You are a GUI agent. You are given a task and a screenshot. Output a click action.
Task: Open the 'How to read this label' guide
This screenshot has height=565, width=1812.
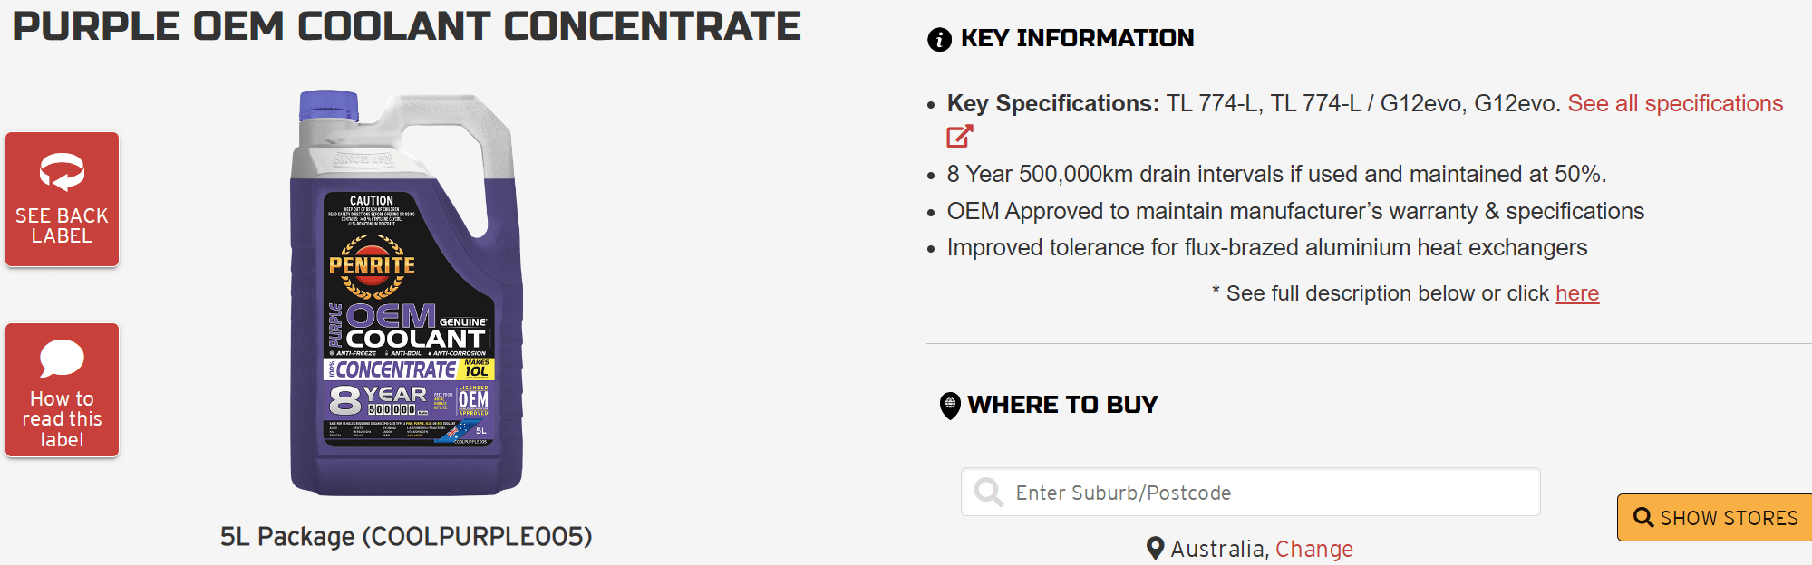point(62,418)
